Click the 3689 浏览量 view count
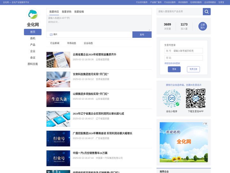The height and width of the screenshot is (173, 230). 167,26
